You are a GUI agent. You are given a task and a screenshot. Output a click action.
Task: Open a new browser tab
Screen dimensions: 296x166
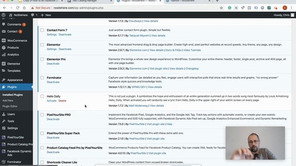[217, 1]
